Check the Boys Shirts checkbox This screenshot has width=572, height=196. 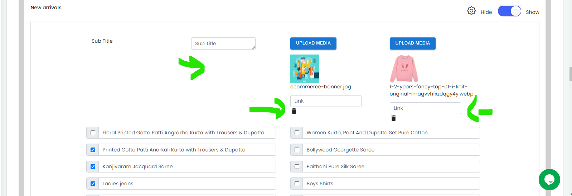(297, 184)
